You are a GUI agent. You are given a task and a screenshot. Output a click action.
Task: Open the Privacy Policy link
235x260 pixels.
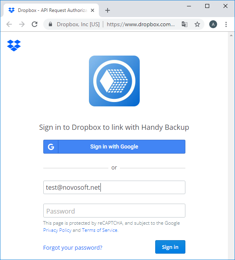(57, 230)
